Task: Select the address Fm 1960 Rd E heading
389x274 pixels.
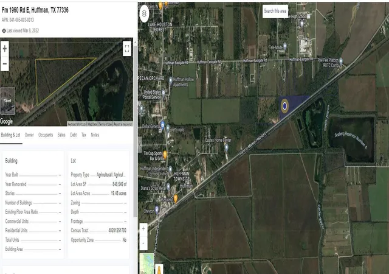Action: (35, 10)
